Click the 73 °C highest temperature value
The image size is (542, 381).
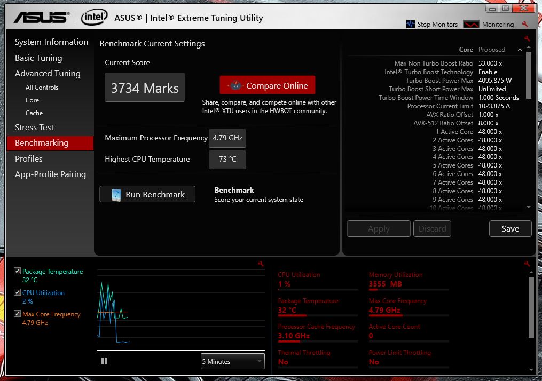(x=227, y=159)
